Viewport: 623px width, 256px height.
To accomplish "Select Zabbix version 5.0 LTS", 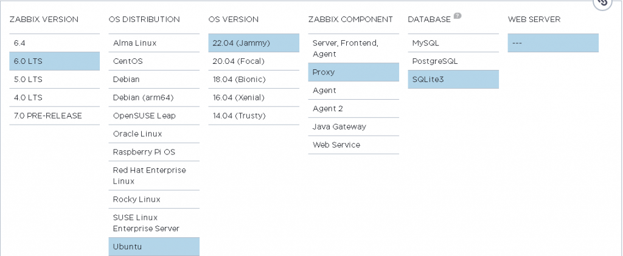I will click(x=54, y=79).
